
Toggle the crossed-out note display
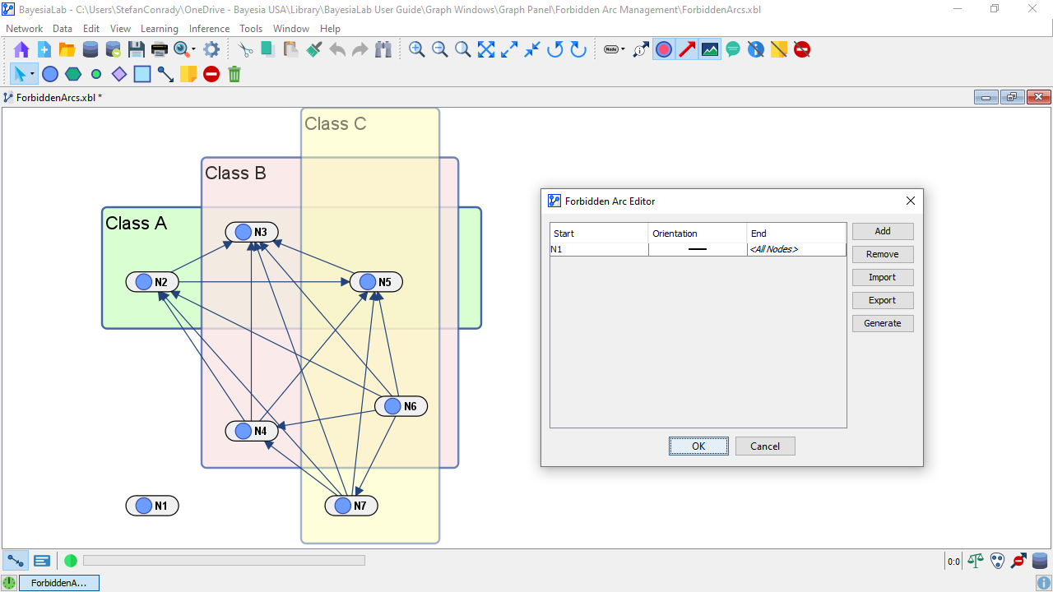coord(779,49)
